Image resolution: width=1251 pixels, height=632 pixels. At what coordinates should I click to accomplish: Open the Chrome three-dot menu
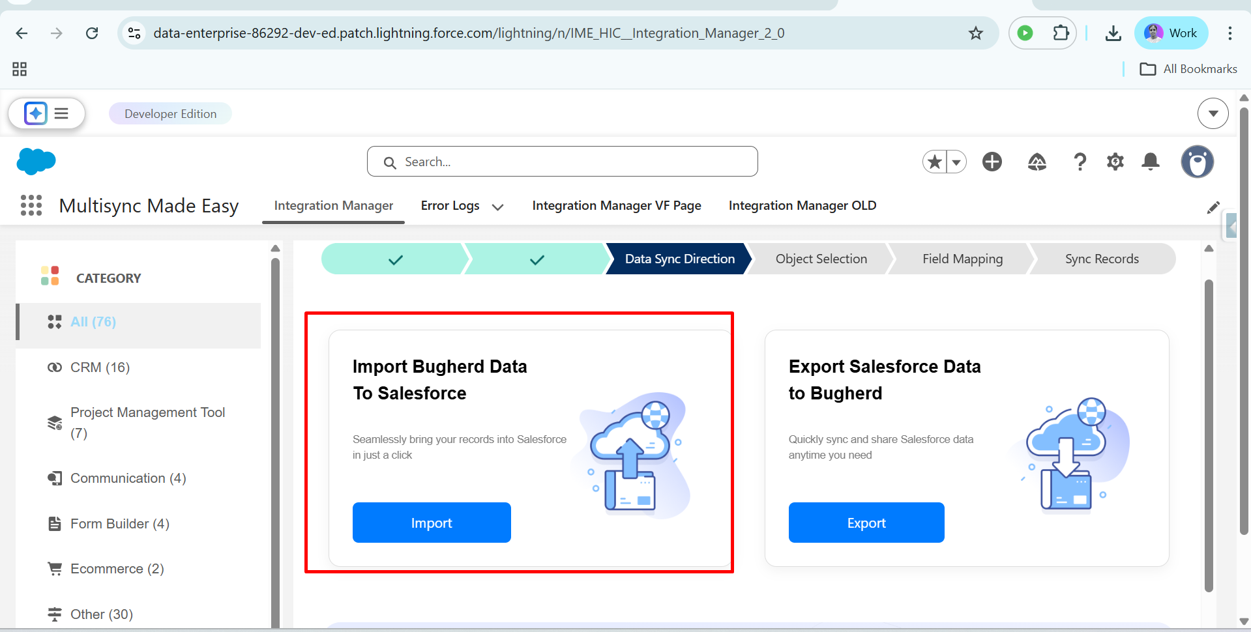click(x=1229, y=33)
